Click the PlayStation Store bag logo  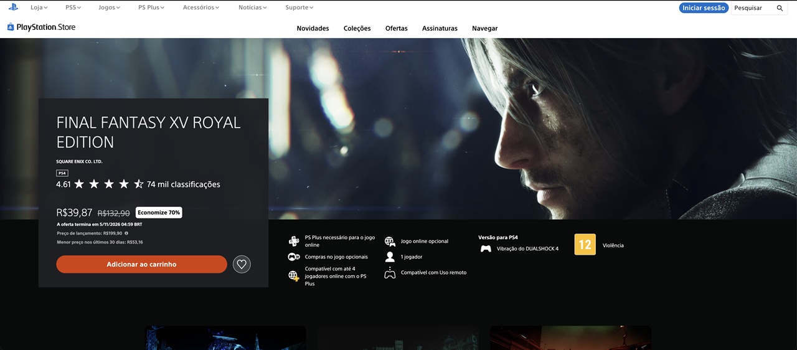[11, 27]
